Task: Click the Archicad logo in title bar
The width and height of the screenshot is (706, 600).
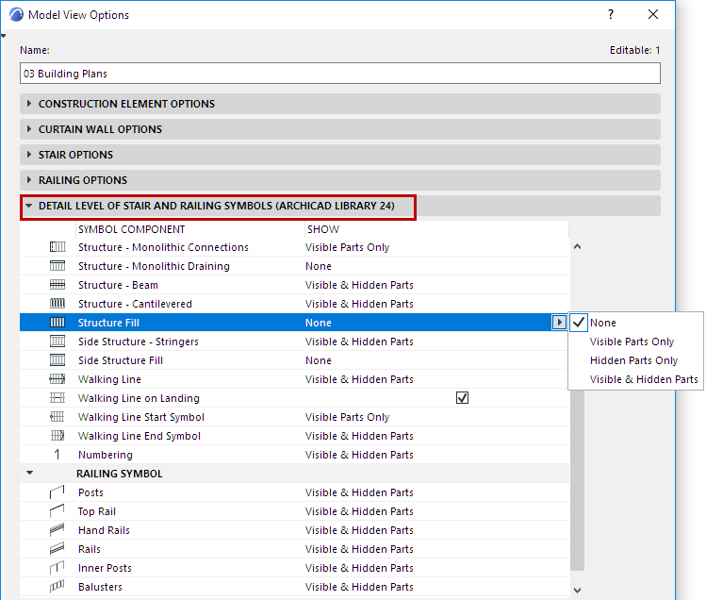Action: click(16, 15)
